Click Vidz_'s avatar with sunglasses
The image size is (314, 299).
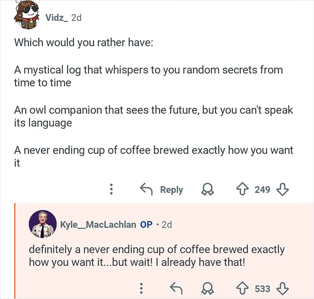coord(27,16)
